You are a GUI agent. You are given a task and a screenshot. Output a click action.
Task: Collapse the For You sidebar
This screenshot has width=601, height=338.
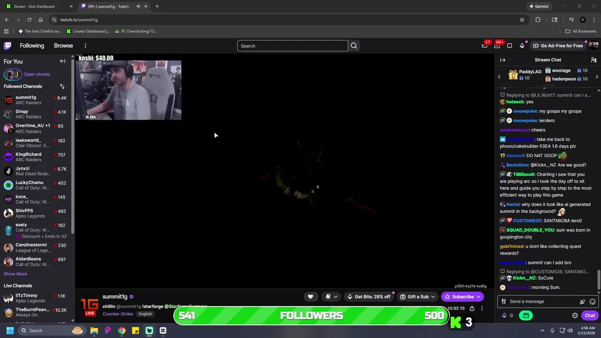pyautogui.click(x=62, y=61)
